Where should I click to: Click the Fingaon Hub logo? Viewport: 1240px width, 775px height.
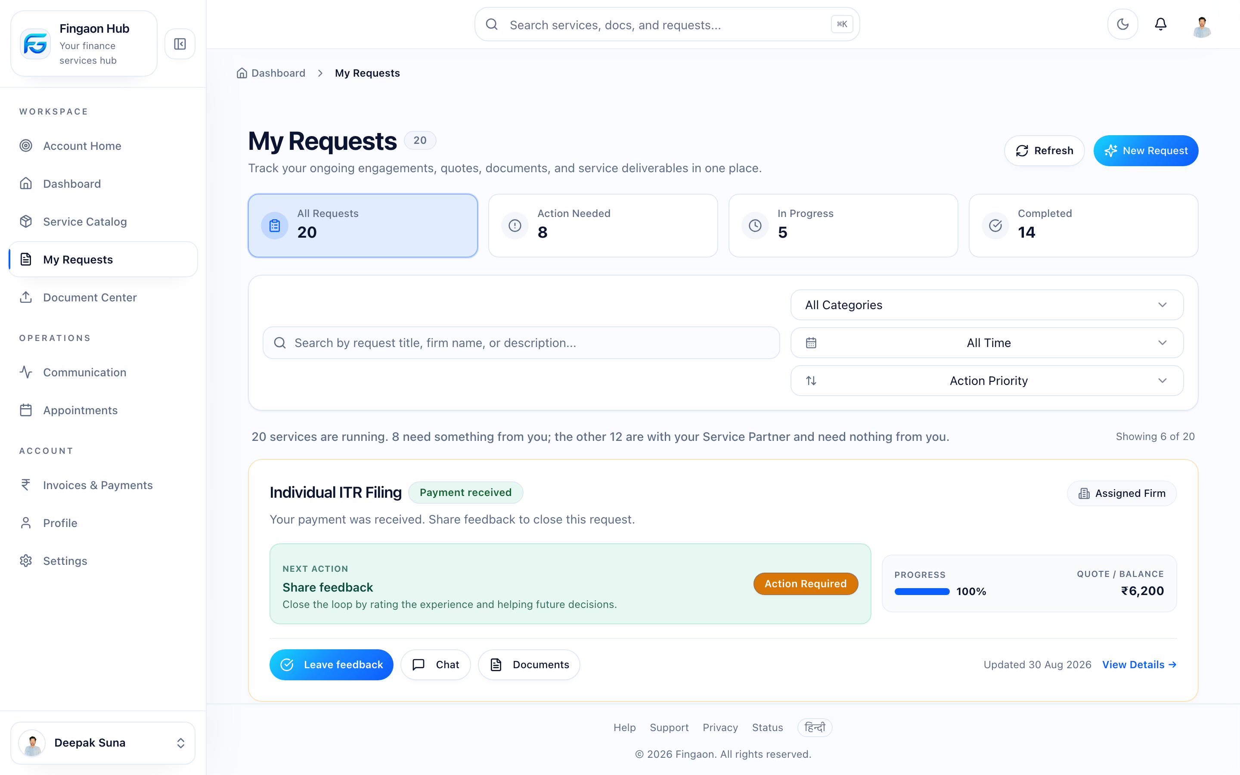[x=35, y=44]
